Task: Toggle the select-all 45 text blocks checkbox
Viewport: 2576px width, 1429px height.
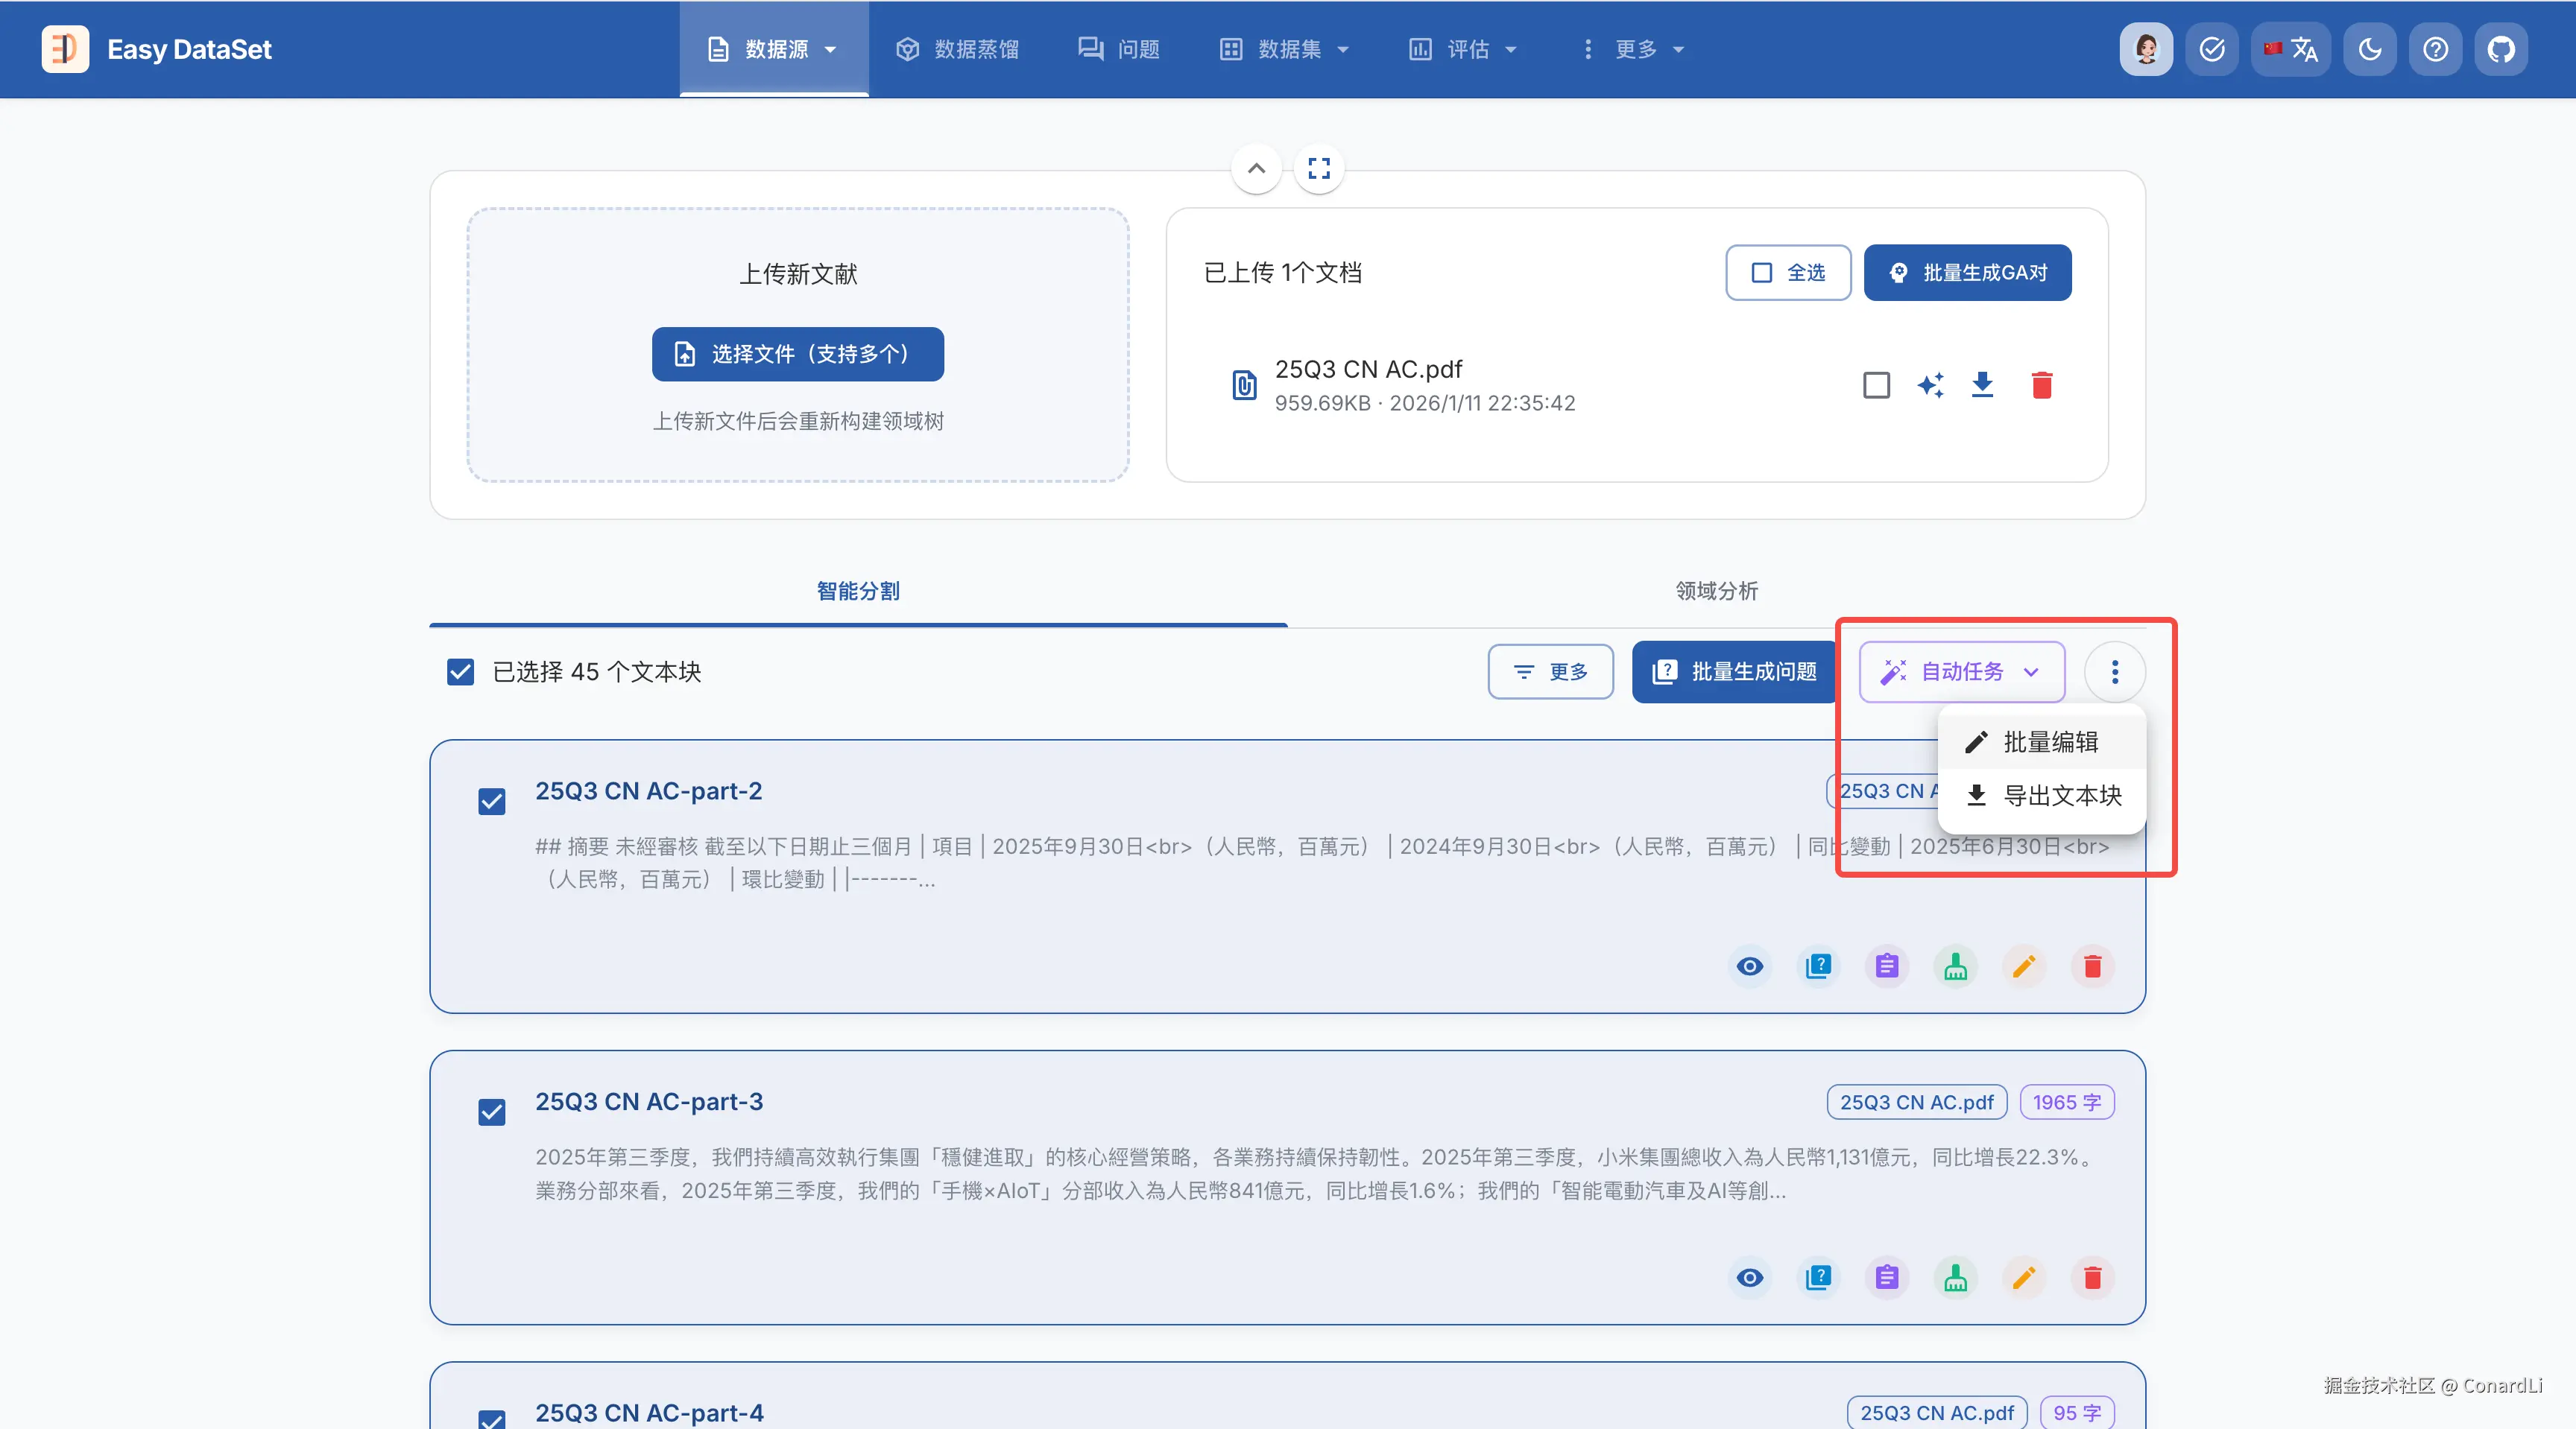Action: pyautogui.click(x=460, y=671)
